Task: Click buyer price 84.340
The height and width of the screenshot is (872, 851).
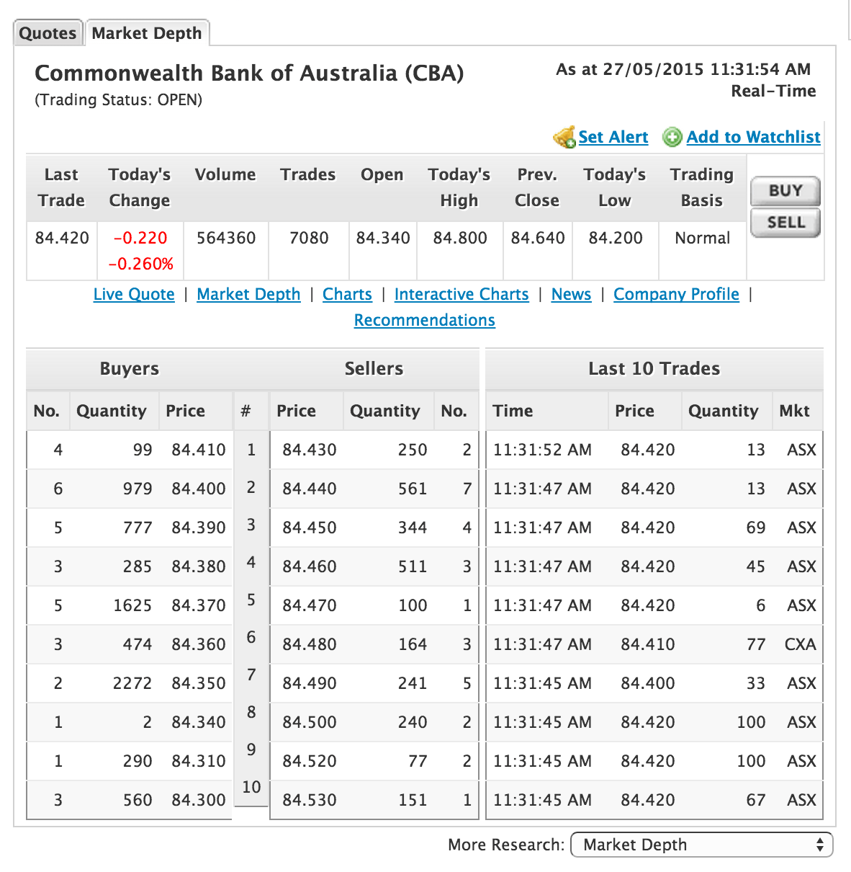Action: [199, 722]
